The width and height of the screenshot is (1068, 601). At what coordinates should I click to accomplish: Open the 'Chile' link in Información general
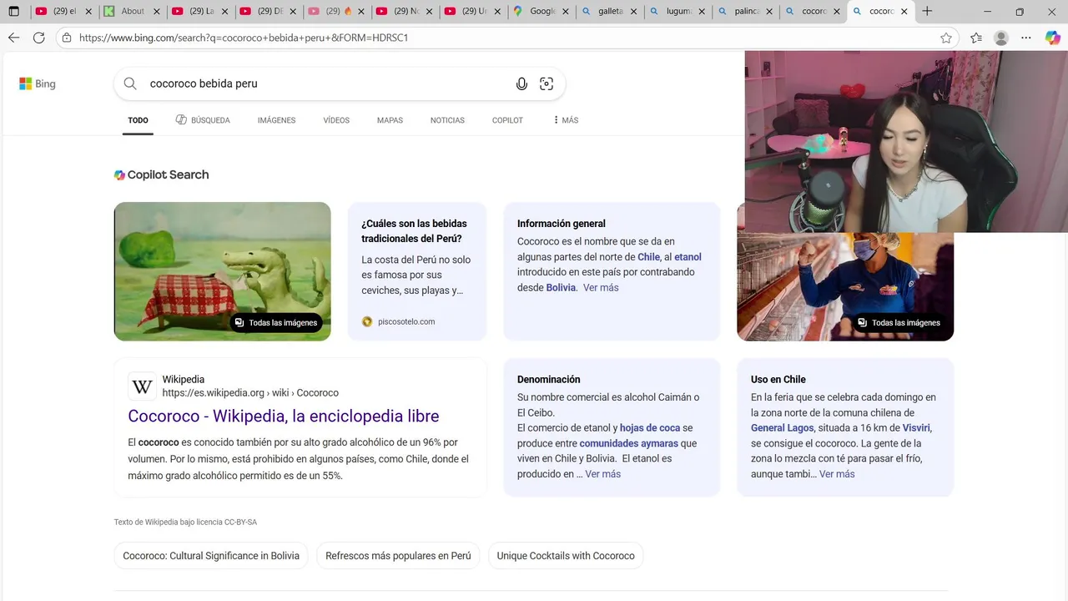pyautogui.click(x=648, y=257)
